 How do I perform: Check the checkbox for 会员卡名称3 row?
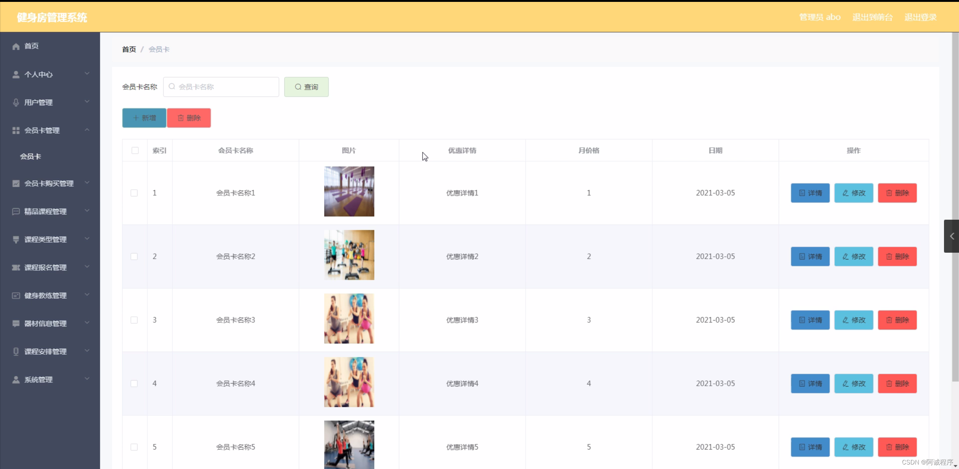134,320
